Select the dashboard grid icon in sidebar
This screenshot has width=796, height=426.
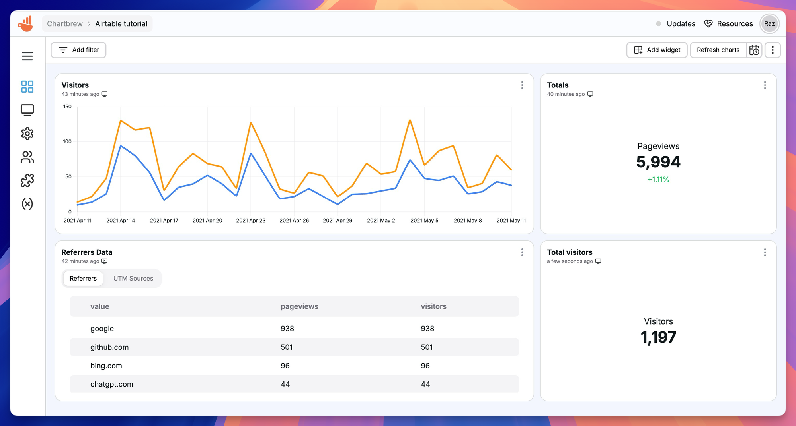coord(27,87)
